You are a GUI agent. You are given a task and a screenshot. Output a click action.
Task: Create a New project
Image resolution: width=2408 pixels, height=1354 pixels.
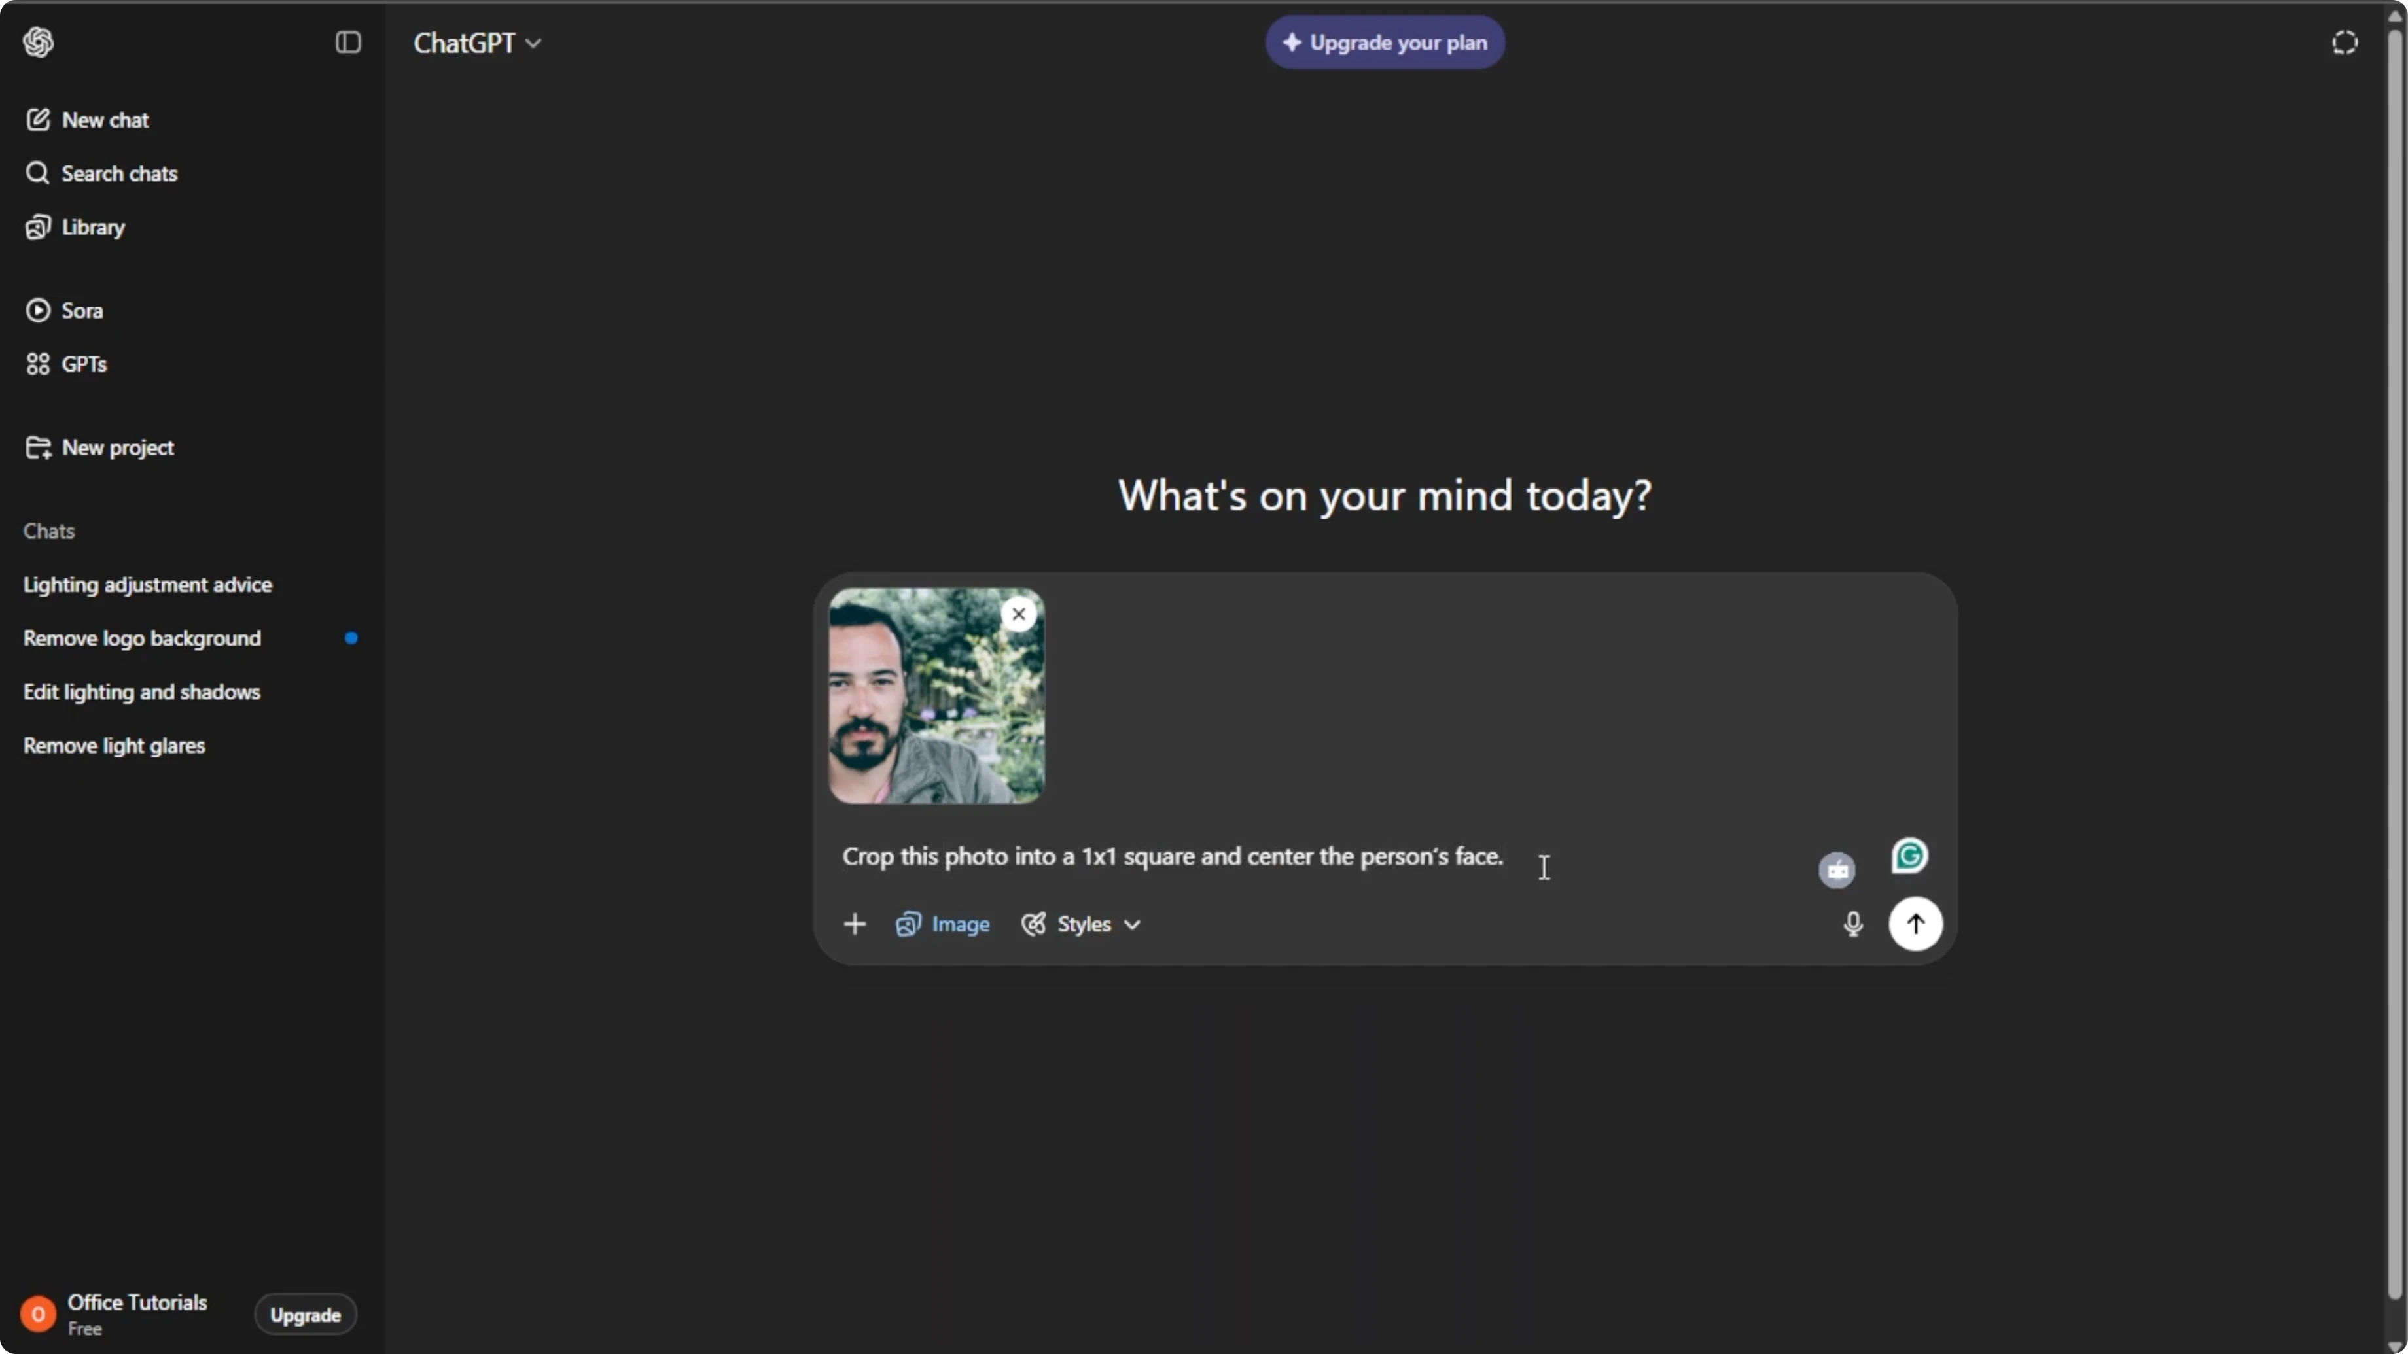(x=99, y=447)
